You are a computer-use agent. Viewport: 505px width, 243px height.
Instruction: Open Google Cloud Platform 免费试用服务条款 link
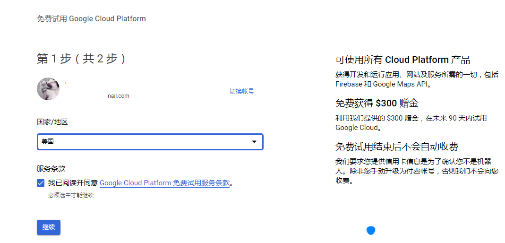click(x=164, y=183)
